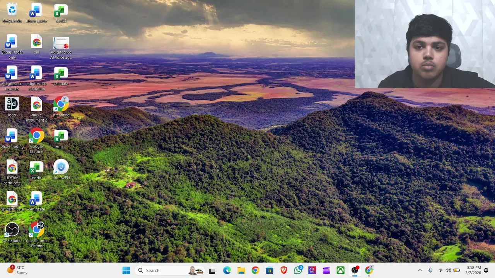
Task: Open the Recycle Bin desktop icon
Action: [x=12, y=13]
